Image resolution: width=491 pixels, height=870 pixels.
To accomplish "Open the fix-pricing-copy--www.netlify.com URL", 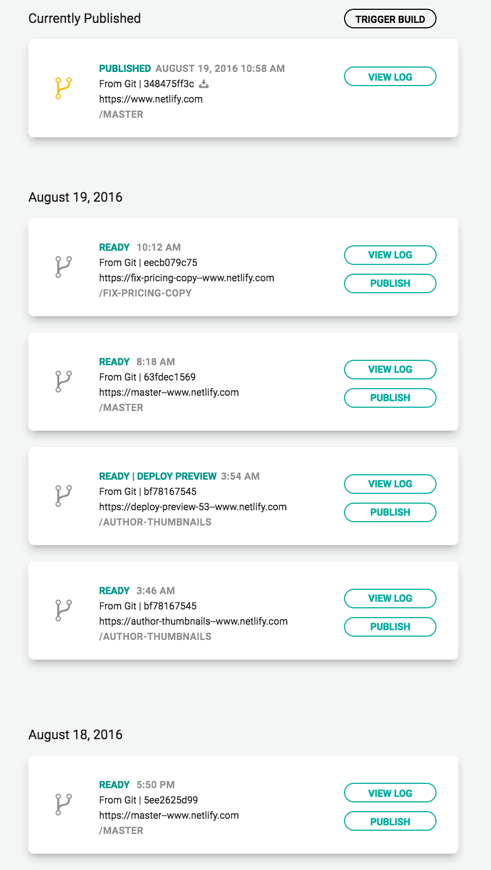I will tap(186, 278).
